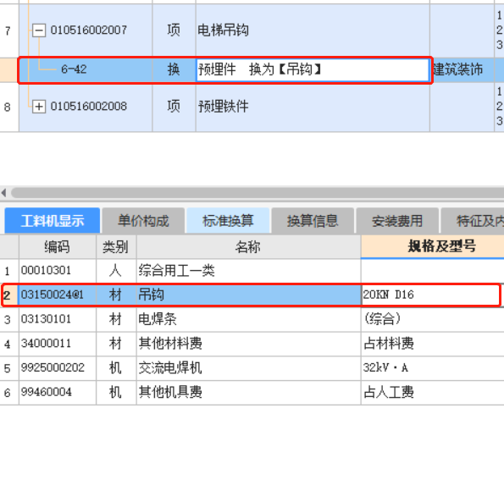Screen dimensions: 504x485
Task: Select code 34000011 cell
Action: [x=58, y=344]
